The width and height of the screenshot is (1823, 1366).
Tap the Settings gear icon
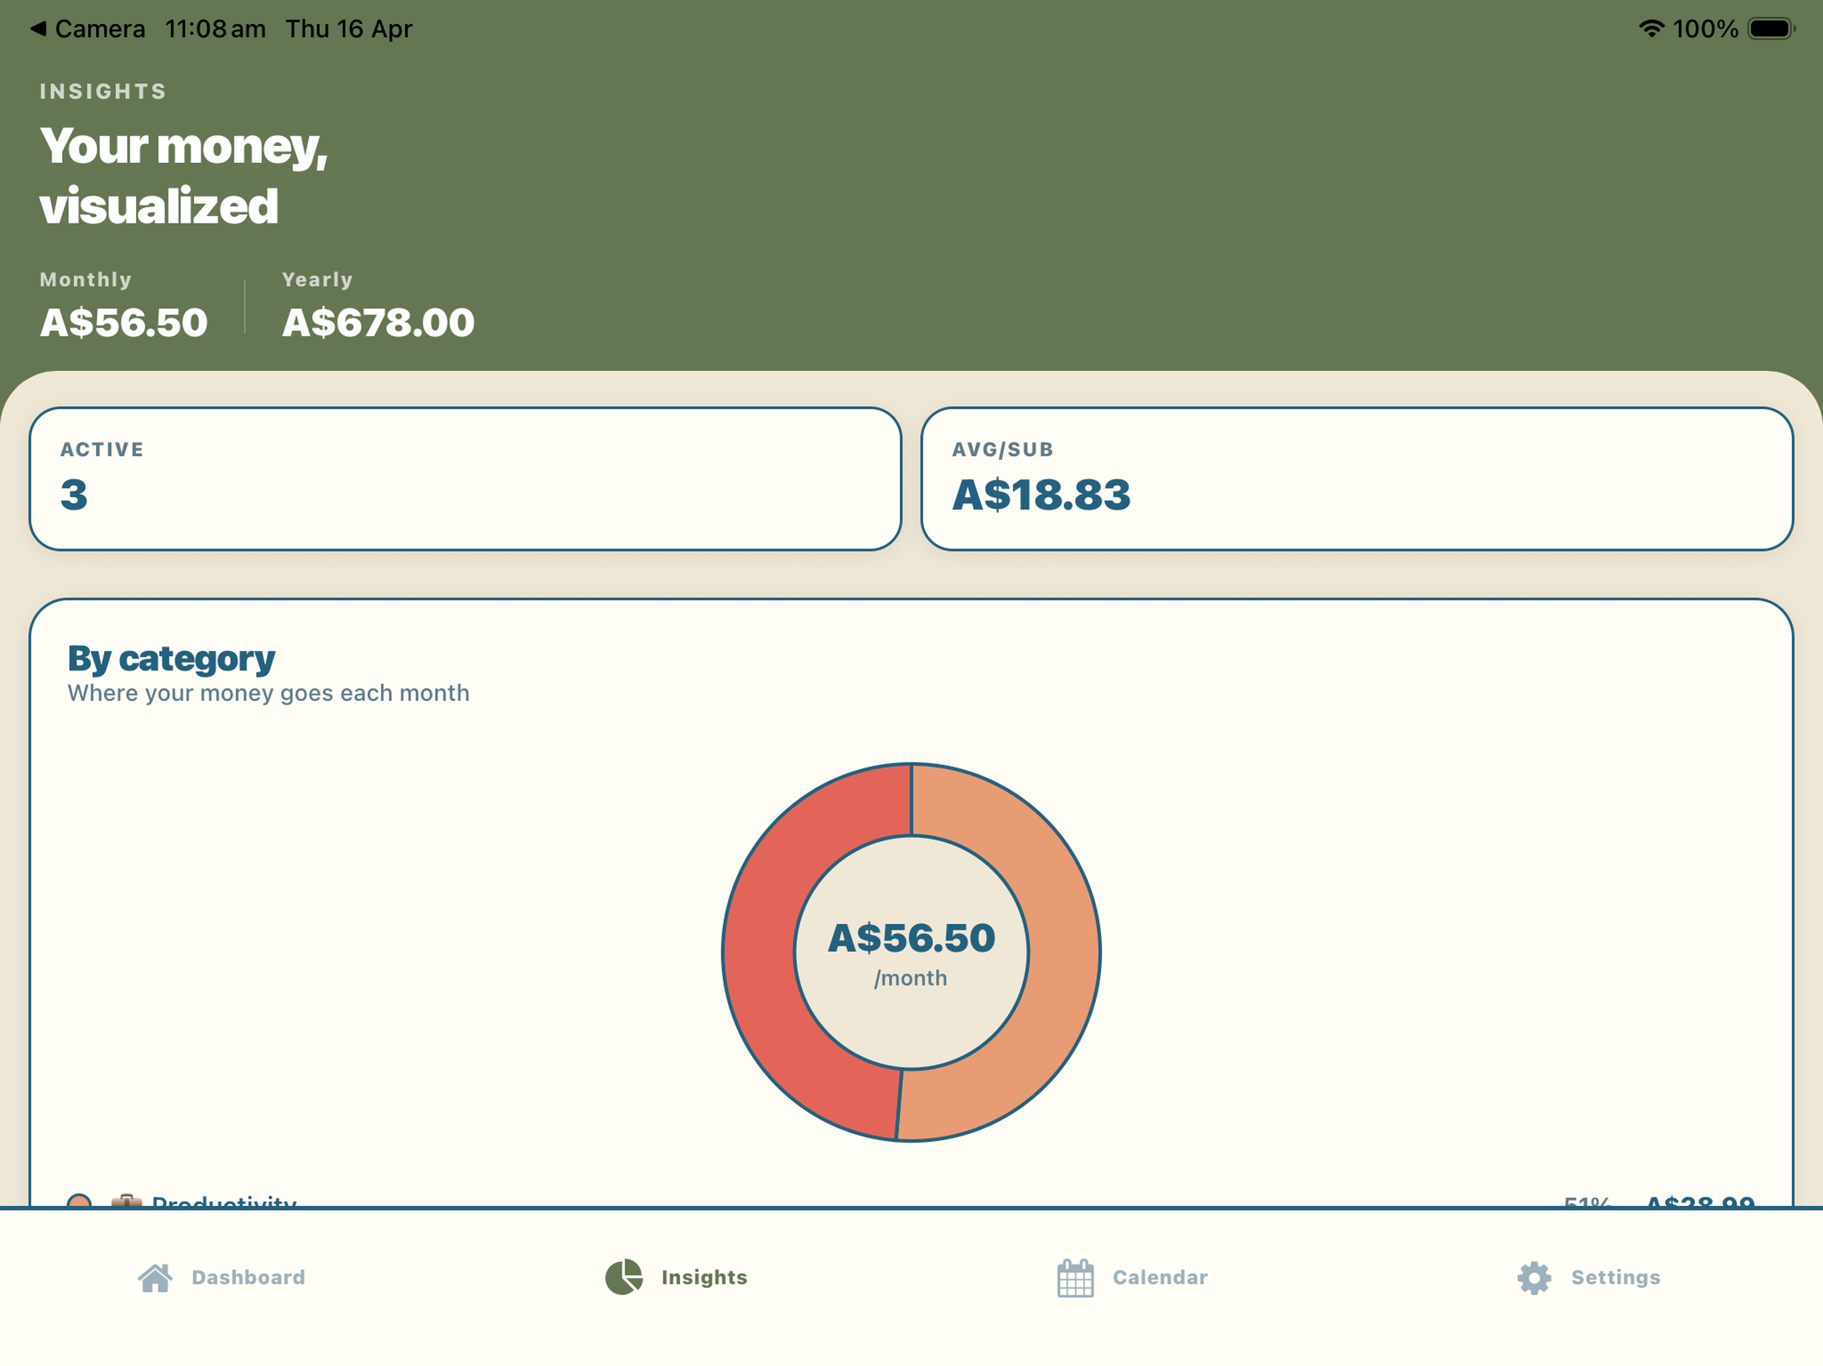[1535, 1278]
